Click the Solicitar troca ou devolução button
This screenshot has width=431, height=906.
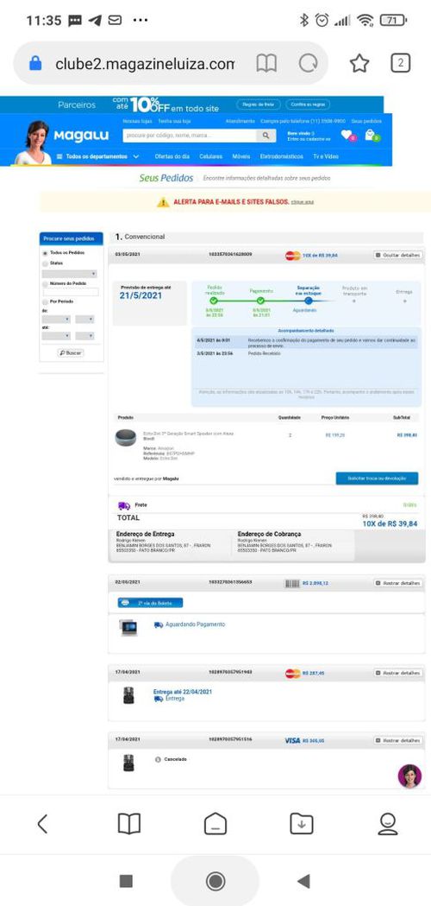pyautogui.click(x=377, y=478)
